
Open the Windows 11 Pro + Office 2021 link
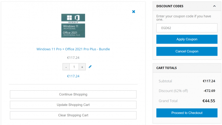click(73, 49)
